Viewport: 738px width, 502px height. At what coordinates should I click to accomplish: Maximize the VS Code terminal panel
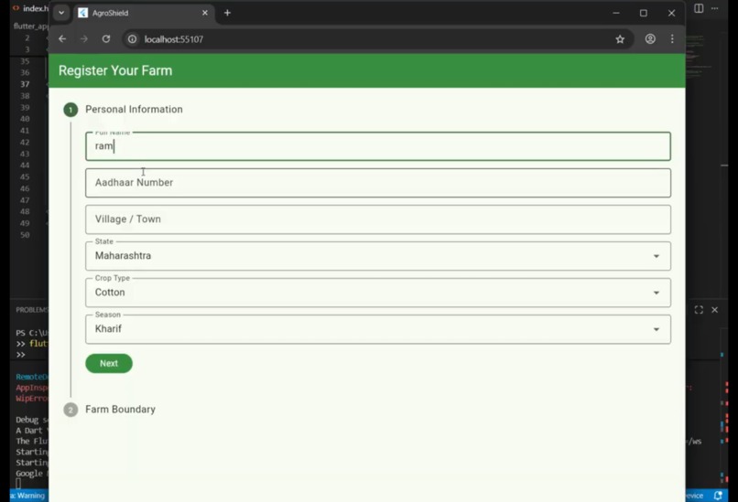tap(699, 310)
